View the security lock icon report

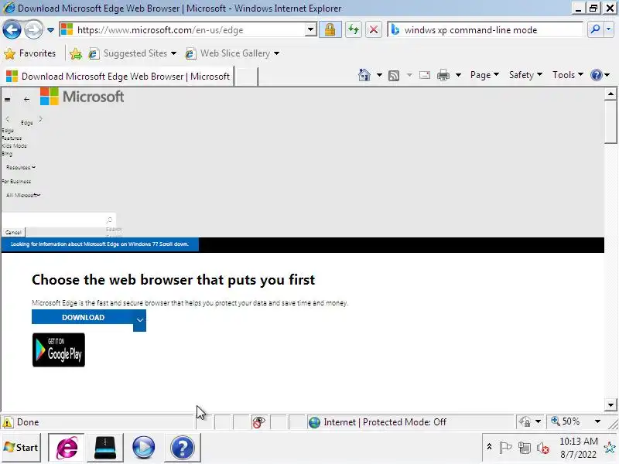coord(330,29)
